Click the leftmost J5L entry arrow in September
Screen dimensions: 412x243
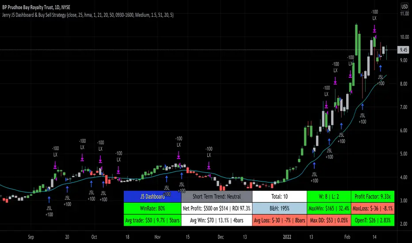click(49, 199)
